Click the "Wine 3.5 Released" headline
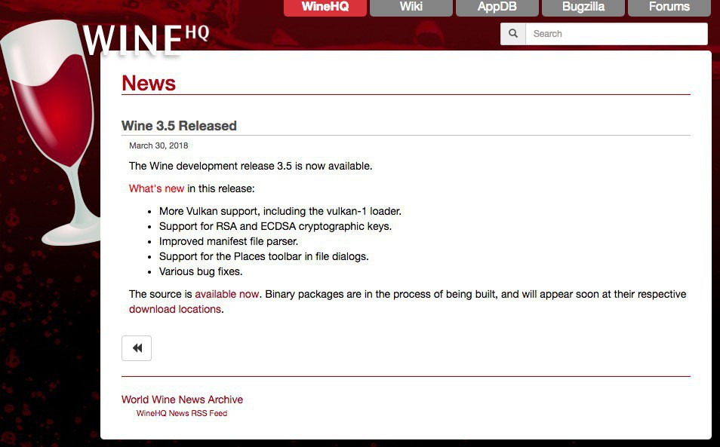Screen dimensions: 720x447 tap(179, 126)
